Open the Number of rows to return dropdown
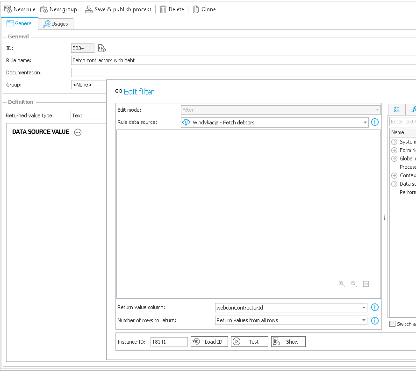 [291, 320]
